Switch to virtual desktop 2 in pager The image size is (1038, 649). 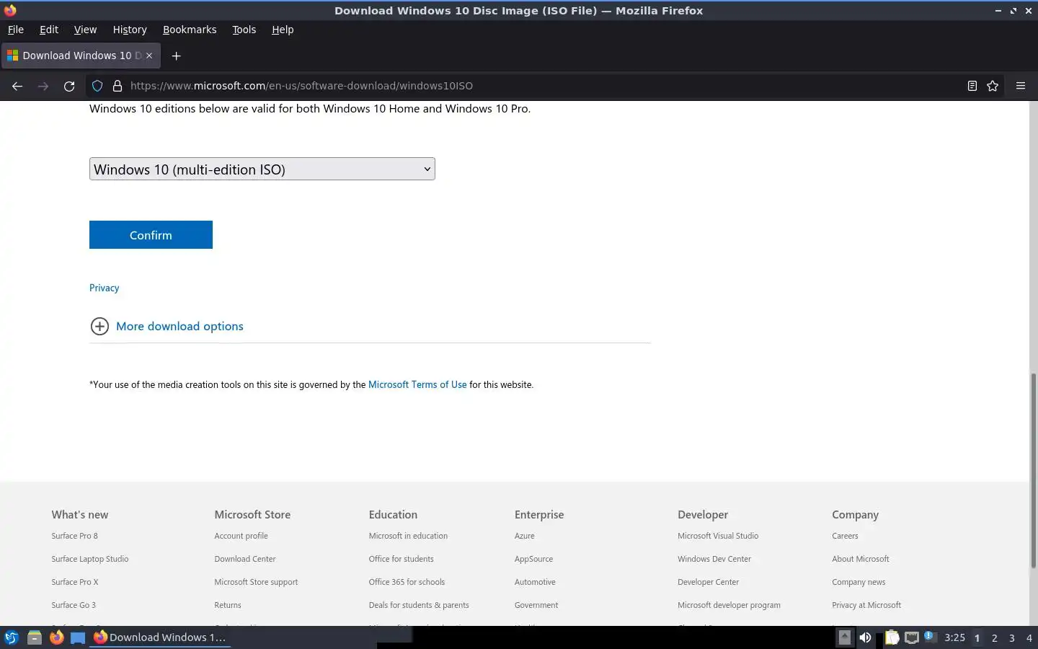pyautogui.click(x=995, y=637)
